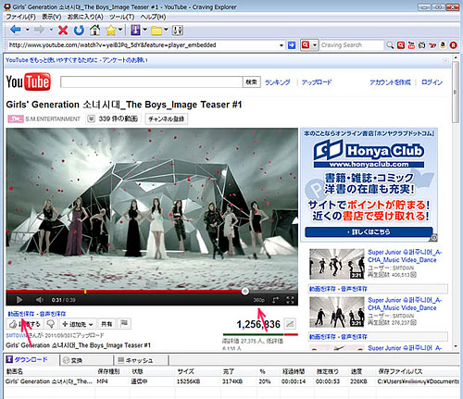The image size is (463, 399).
Task: Open the お気に入り(A) menu
Action: tap(85, 17)
